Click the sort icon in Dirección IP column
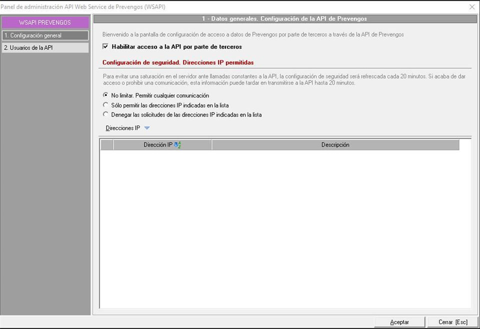Image resolution: width=480 pixels, height=329 pixels. (177, 145)
